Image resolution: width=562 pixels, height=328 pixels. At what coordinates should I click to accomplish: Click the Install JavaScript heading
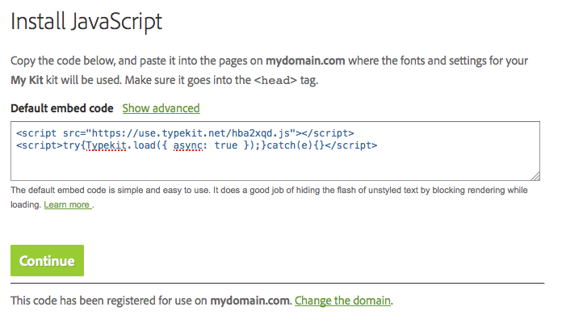(86, 22)
